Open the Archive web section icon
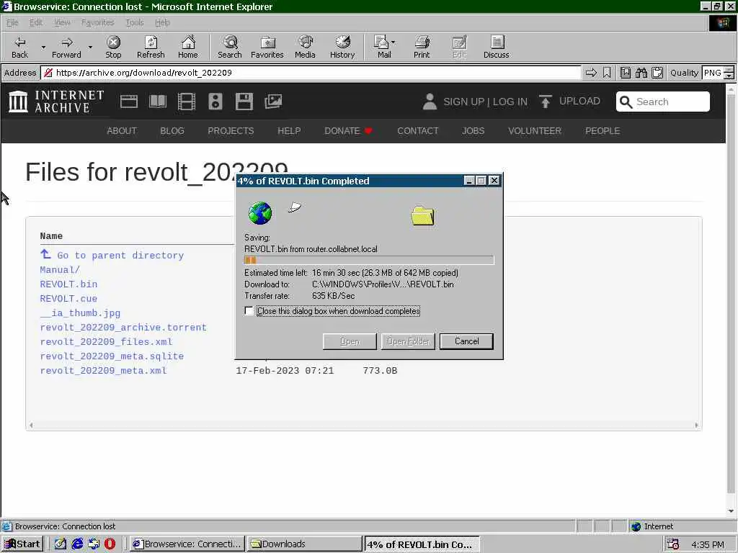The height and width of the screenshot is (553, 738). 129,102
